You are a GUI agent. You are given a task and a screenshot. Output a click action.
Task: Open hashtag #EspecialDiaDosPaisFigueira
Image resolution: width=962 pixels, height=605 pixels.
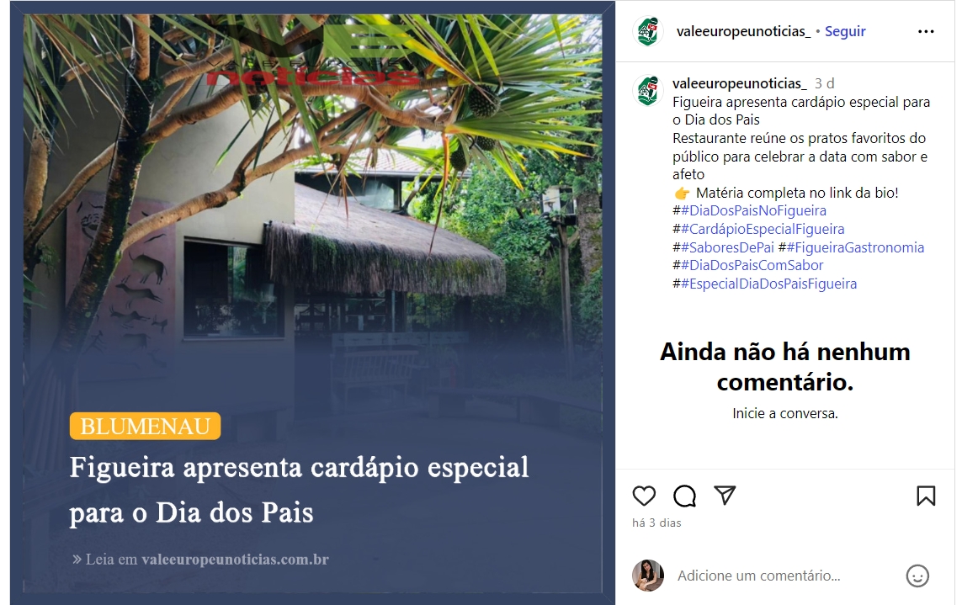[x=768, y=284]
